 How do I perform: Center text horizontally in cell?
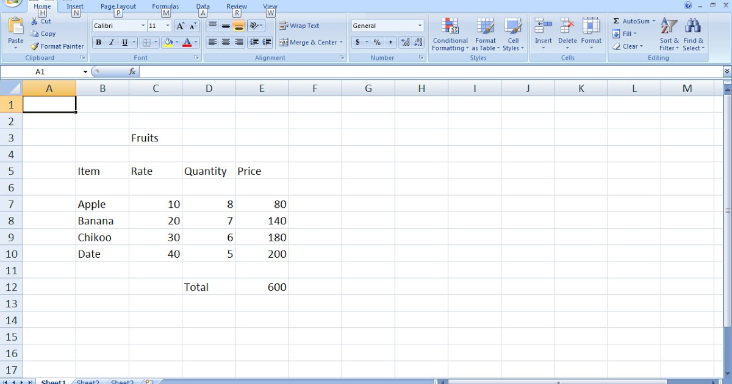(226, 43)
